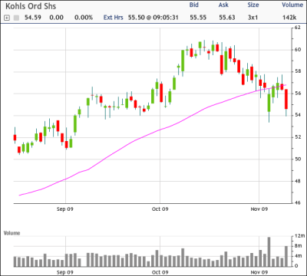Click the tallest volume bar in November
The height and width of the screenshot is (276, 307).
(269, 251)
